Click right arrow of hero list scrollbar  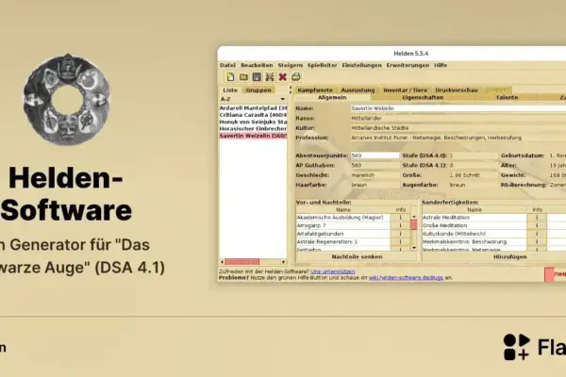284,262
